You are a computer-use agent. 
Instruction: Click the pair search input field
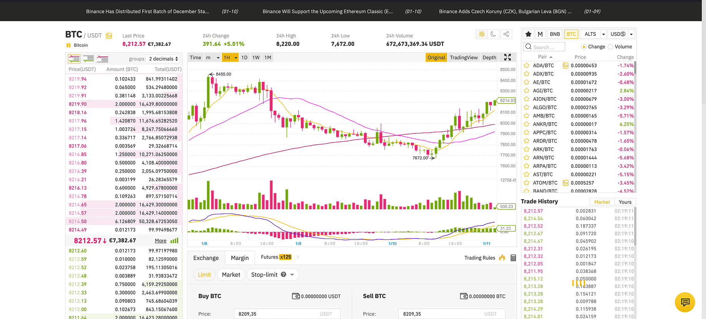pyautogui.click(x=544, y=47)
